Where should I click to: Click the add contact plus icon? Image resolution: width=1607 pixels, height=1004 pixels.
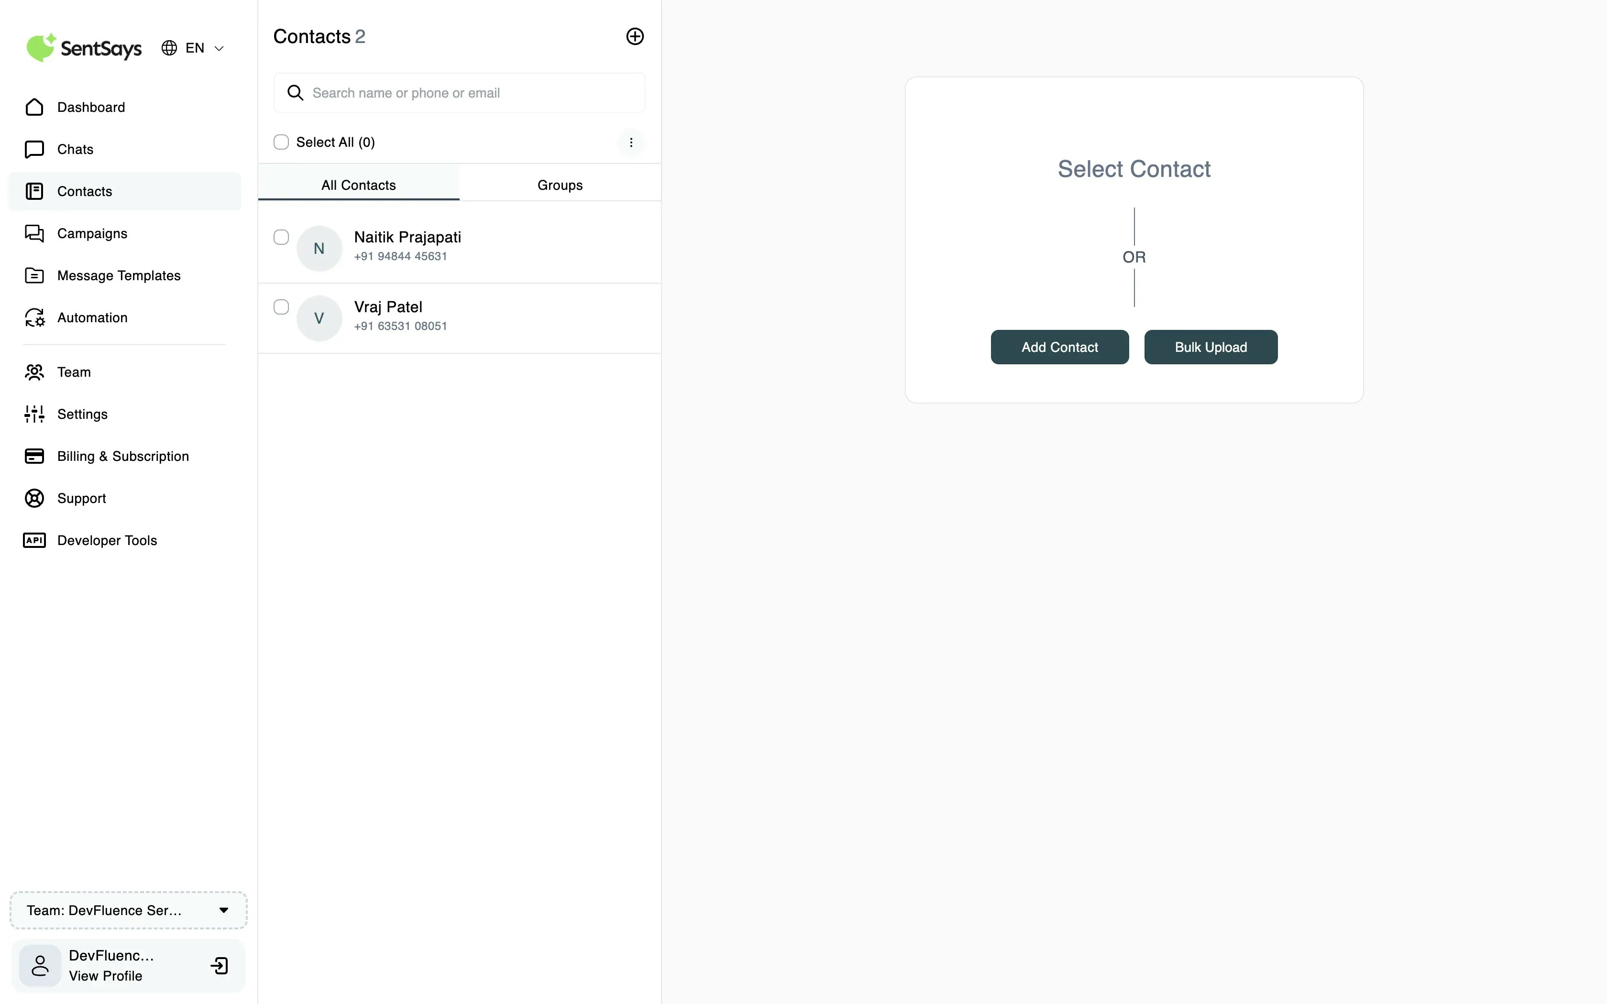tap(634, 36)
